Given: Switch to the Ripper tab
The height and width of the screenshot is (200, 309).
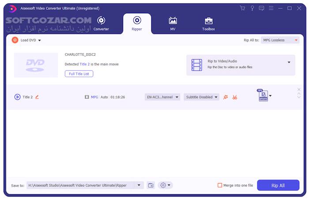Looking at the screenshot, I should [x=137, y=23].
